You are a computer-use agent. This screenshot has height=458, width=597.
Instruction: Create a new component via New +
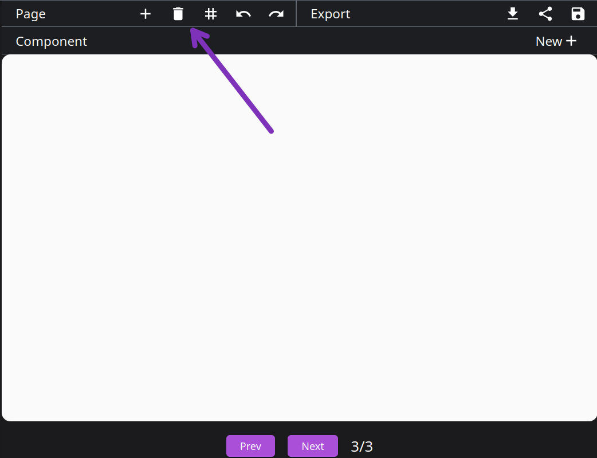(x=556, y=41)
